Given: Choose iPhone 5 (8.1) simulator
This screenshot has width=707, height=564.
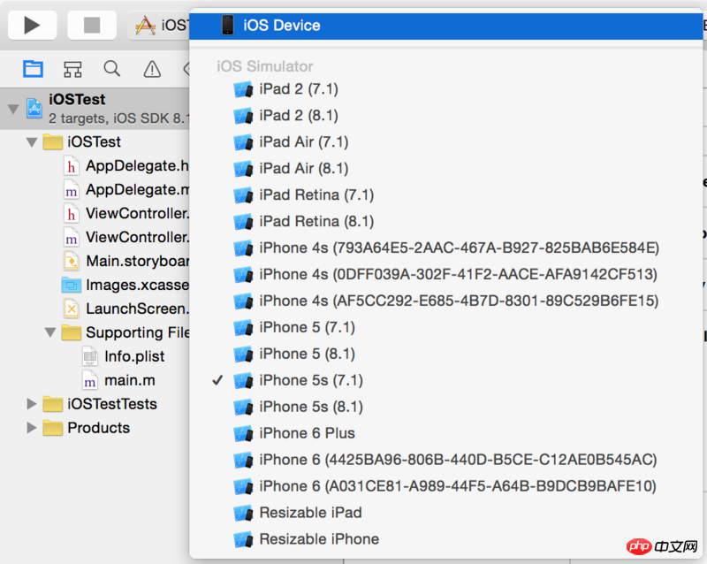Looking at the screenshot, I should 446,354.
